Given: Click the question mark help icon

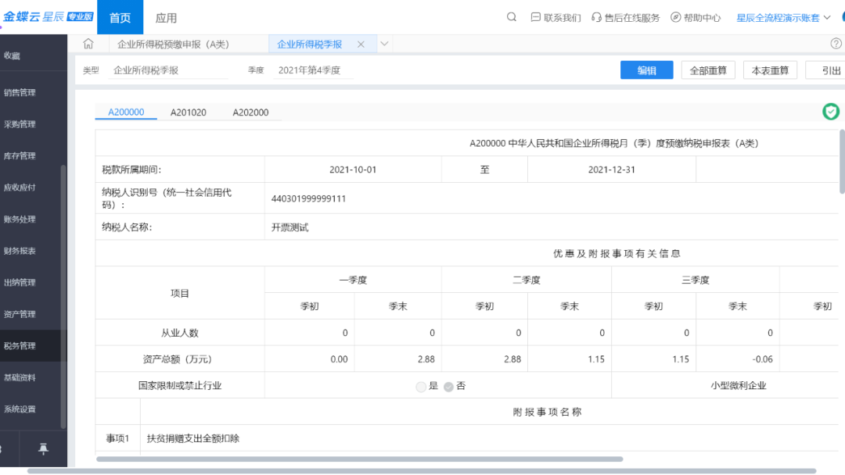Looking at the screenshot, I should [836, 44].
